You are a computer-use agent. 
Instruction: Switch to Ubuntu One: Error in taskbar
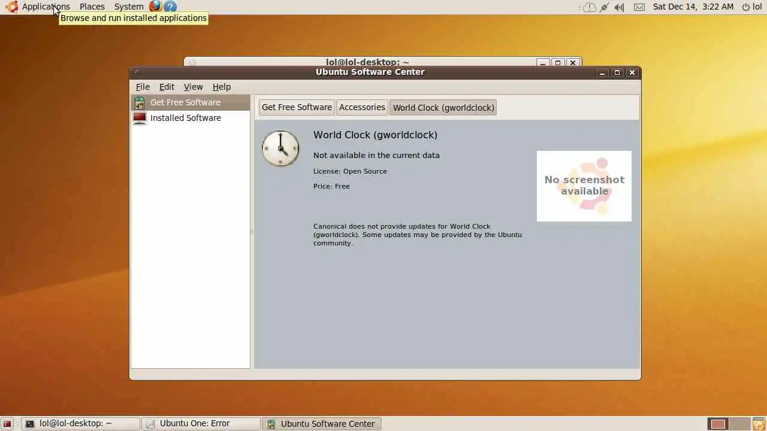(x=201, y=424)
